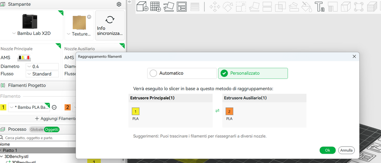The height and width of the screenshot is (163, 381).
Task: Select the Personalizzato grouping option
Action: [x=253, y=73]
